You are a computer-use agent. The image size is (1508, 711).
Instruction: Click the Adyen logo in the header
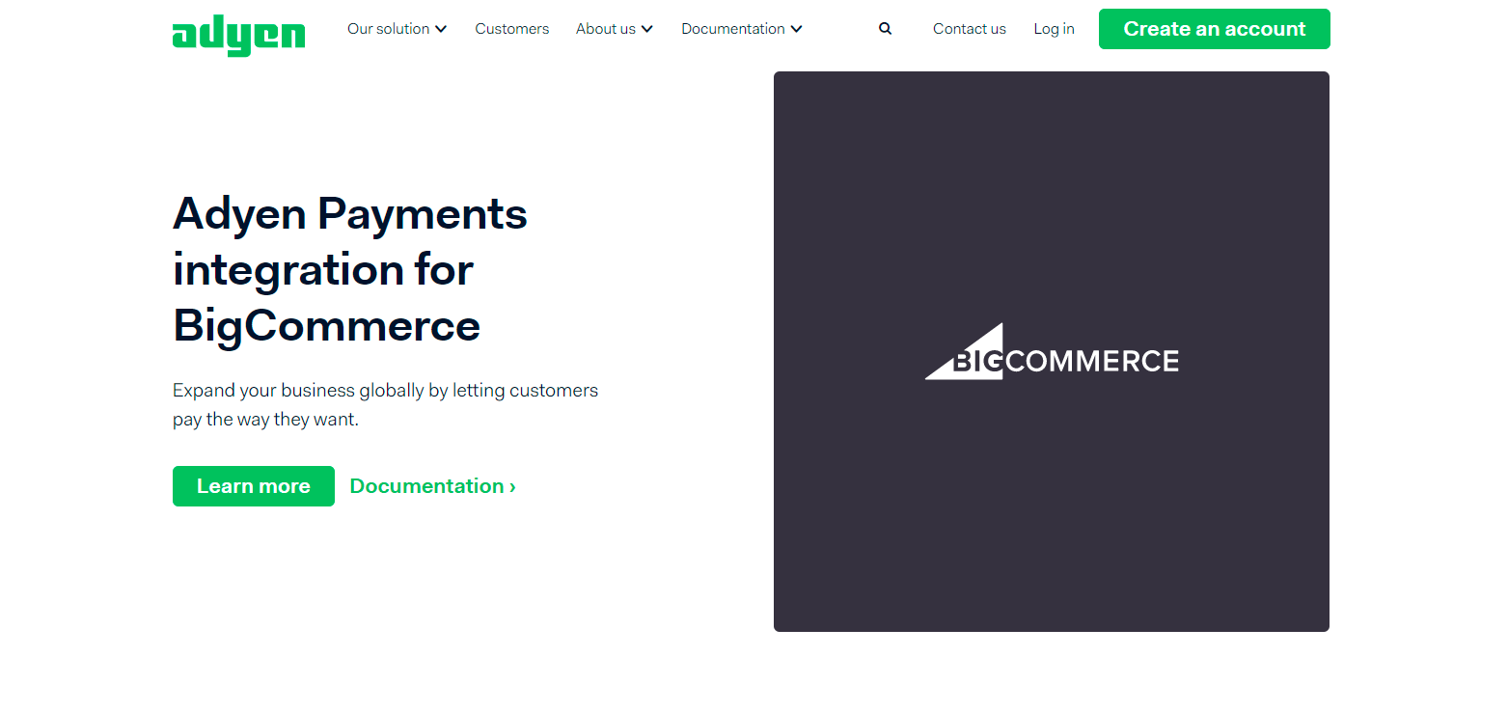[x=238, y=35]
